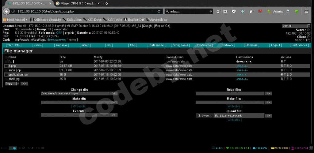Open the phpinfo link

click(70, 32)
